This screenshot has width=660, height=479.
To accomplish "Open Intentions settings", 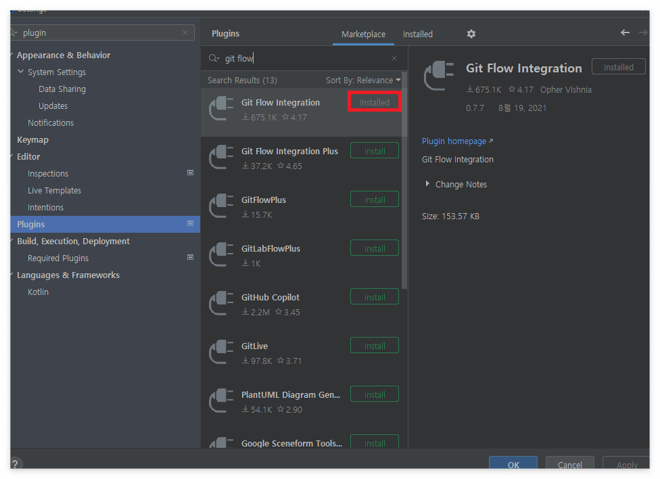I will click(x=45, y=207).
